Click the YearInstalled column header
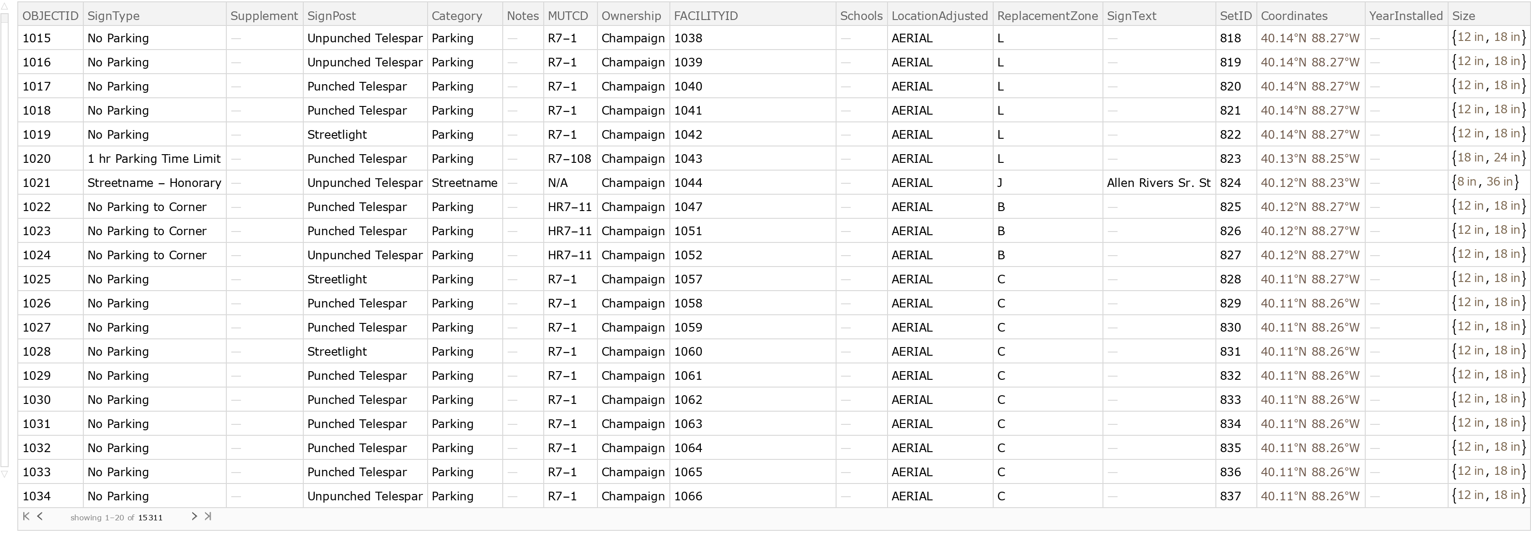The height and width of the screenshot is (544, 1531). pyautogui.click(x=1406, y=16)
